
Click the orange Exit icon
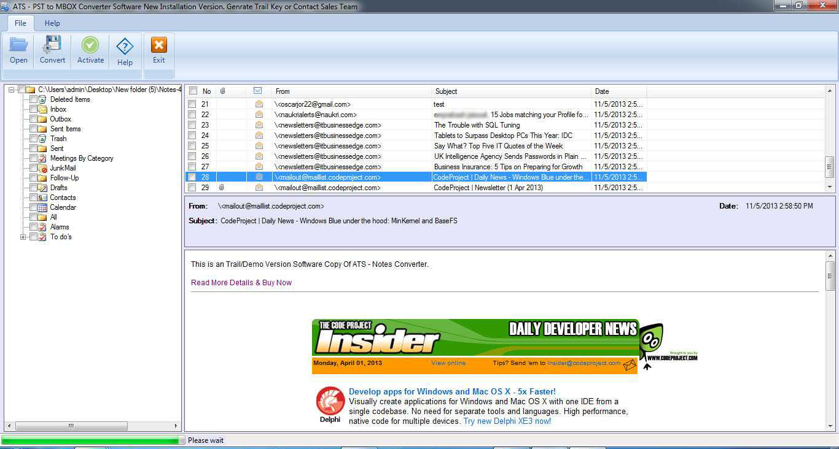(159, 45)
